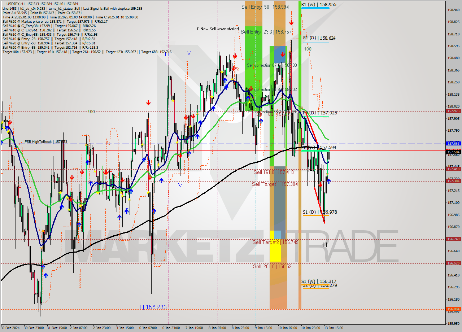The image size is (462, 332).
Task: Click the red 156.520 price tag
Action: 453,263
